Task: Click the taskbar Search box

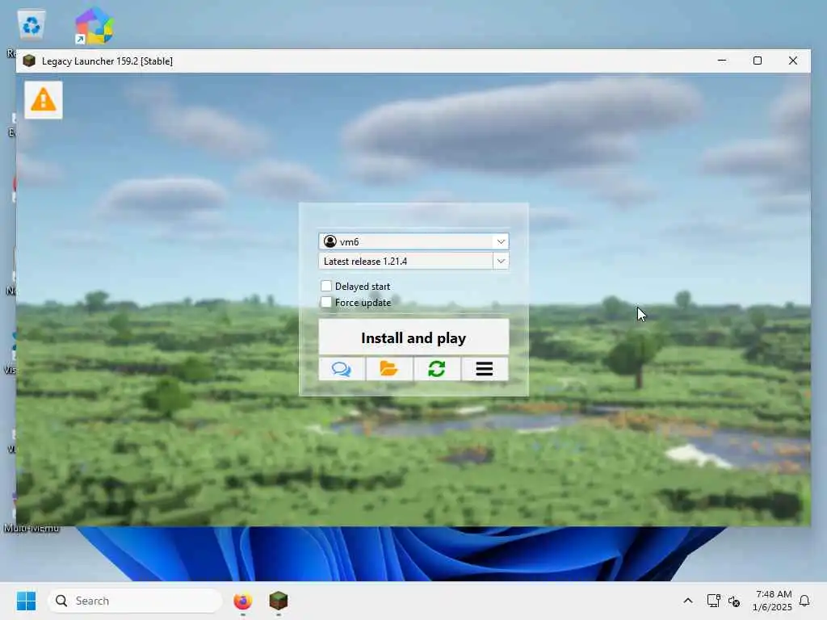Action: [135, 601]
